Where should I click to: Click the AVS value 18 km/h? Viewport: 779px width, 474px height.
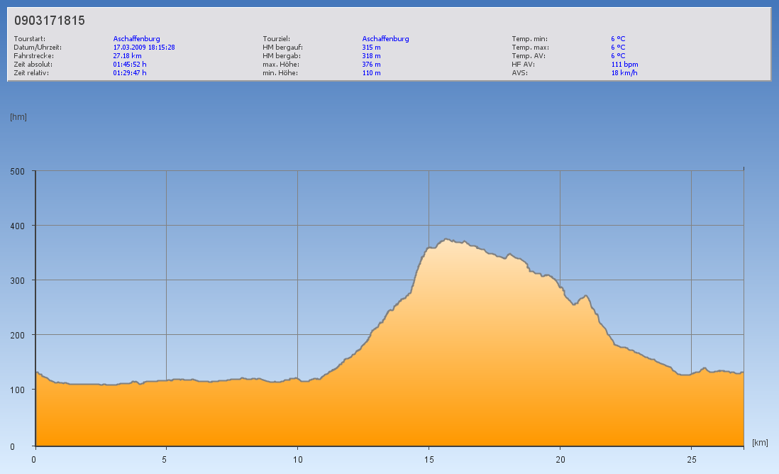[624, 72]
